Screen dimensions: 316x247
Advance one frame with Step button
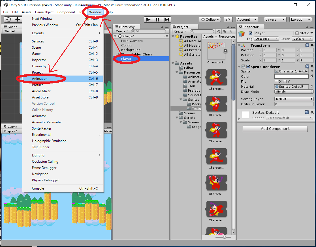click(x=166, y=20)
